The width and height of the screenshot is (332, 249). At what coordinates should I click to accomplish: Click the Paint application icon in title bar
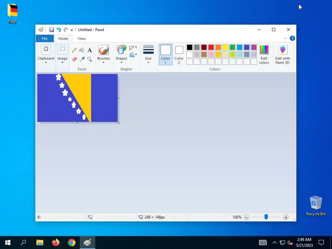[41, 30]
